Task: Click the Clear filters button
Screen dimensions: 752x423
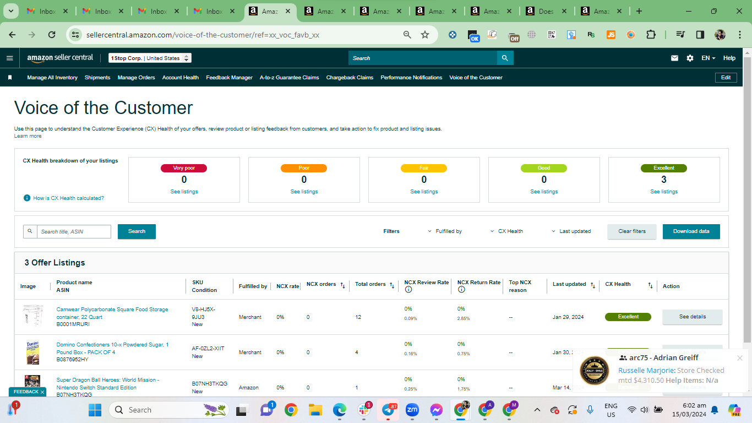Action: point(631,231)
